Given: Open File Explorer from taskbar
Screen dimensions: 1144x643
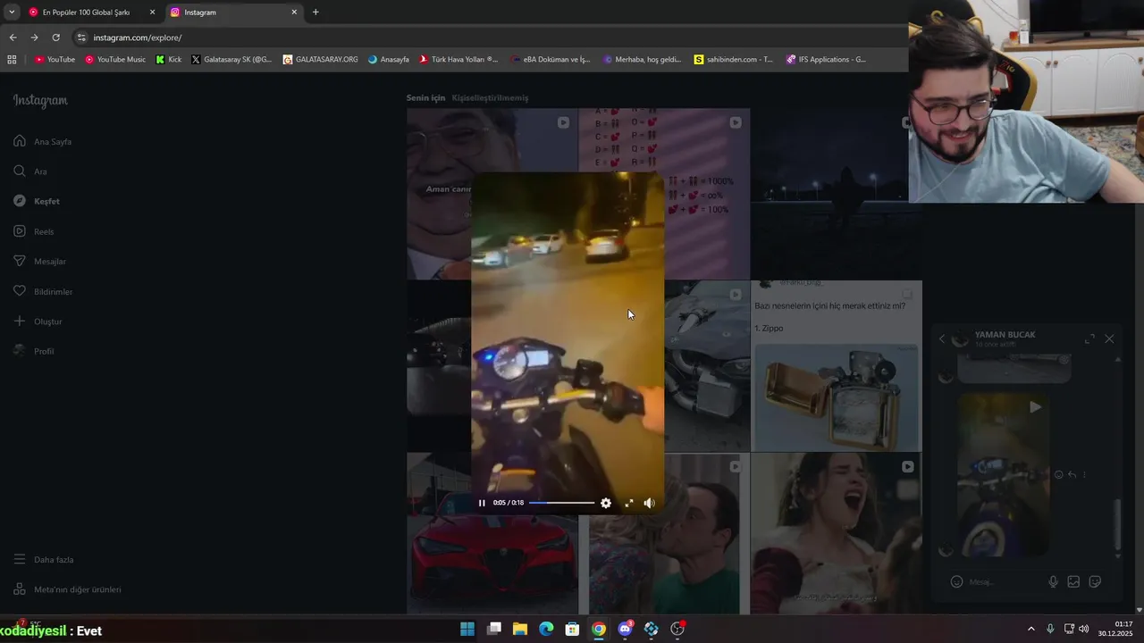Looking at the screenshot, I should pos(520,629).
